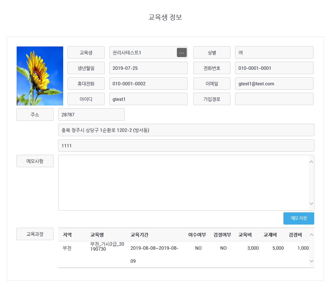Viewport: 328px width, 286px height.
Task: Click the 교육생 정보 page title
Action: tap(165, 17)
